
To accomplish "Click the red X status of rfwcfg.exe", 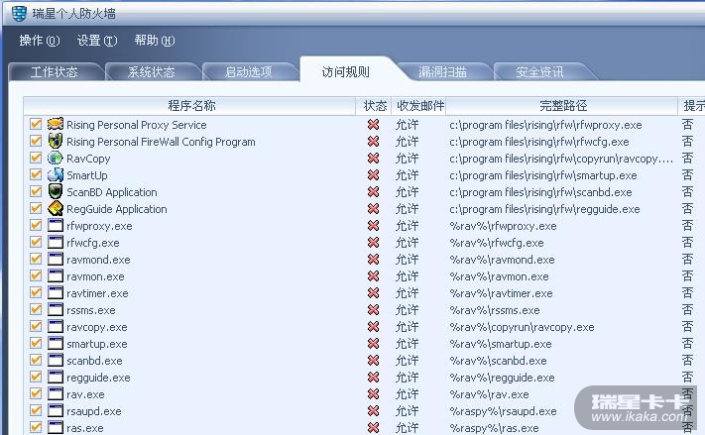I will pyautogui.click(x=373, y=243).
